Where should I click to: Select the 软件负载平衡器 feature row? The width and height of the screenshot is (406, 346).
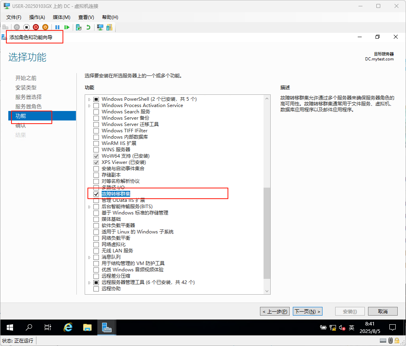click(118, 226)
